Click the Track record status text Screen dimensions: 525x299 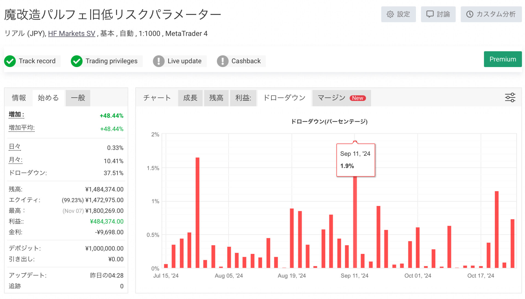click(37, 61)
